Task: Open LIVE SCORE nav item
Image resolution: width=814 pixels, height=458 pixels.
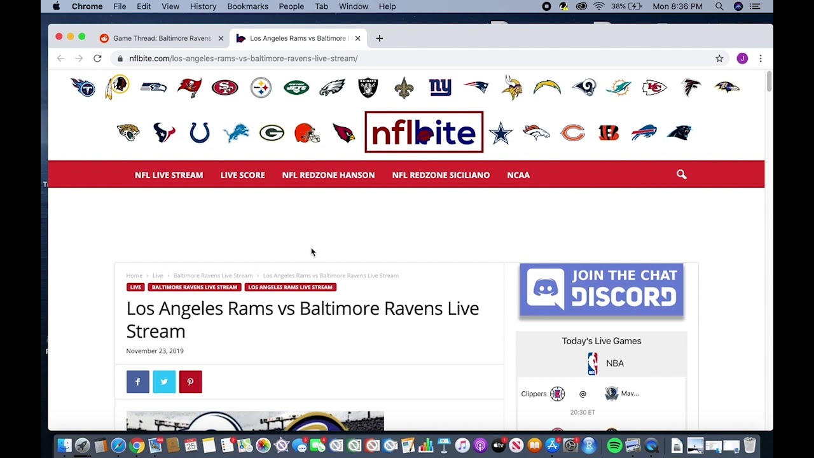Action: 242,175
